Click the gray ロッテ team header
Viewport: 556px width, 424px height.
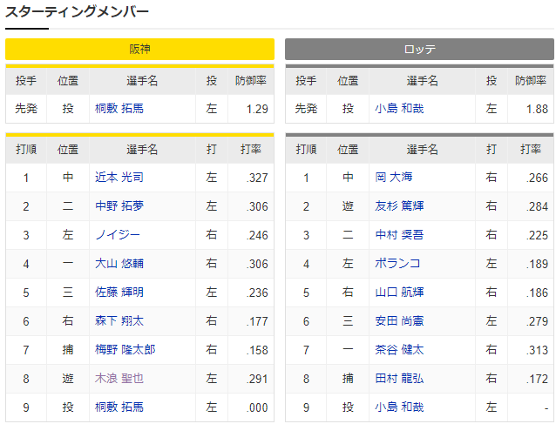click(419, 49)
